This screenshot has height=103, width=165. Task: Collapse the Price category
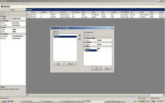(x=1, y=27)
